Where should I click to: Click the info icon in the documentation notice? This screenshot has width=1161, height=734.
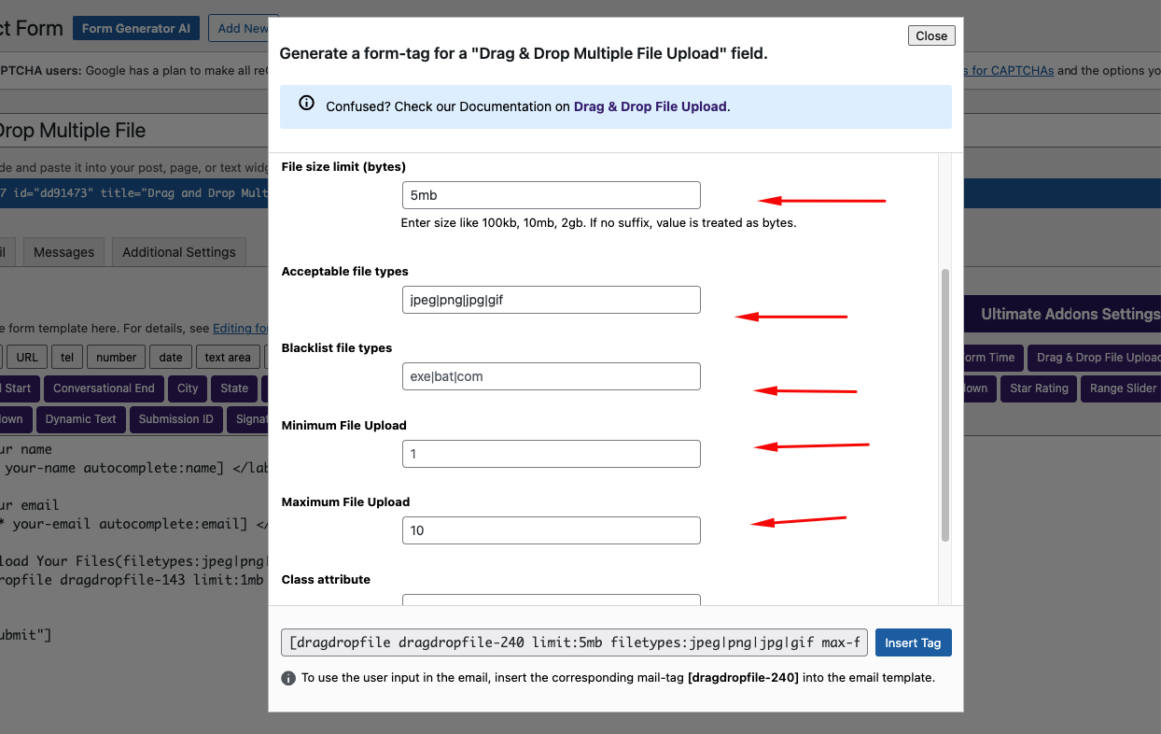[306, 104]
